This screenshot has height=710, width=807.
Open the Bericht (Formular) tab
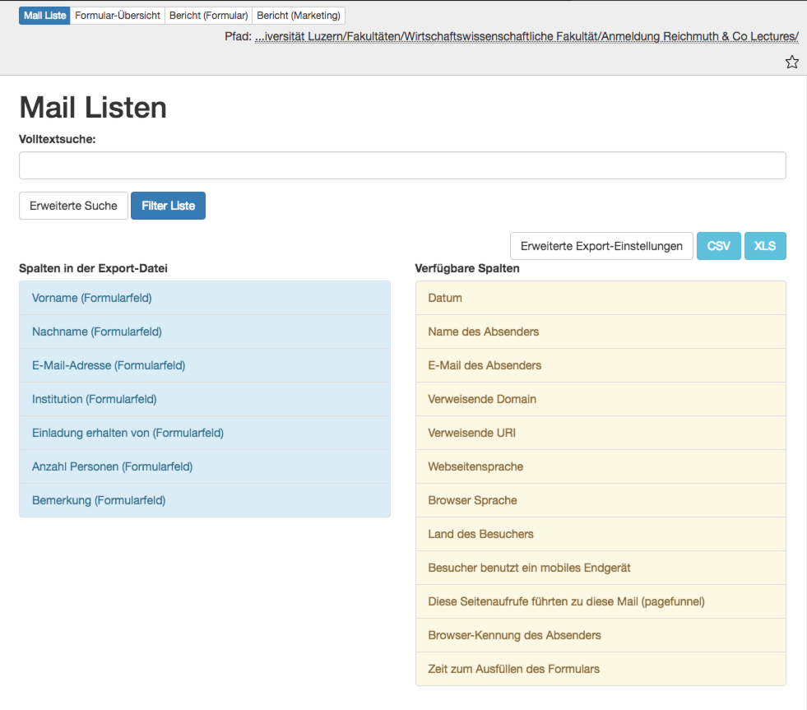click(x=208, y=16)
